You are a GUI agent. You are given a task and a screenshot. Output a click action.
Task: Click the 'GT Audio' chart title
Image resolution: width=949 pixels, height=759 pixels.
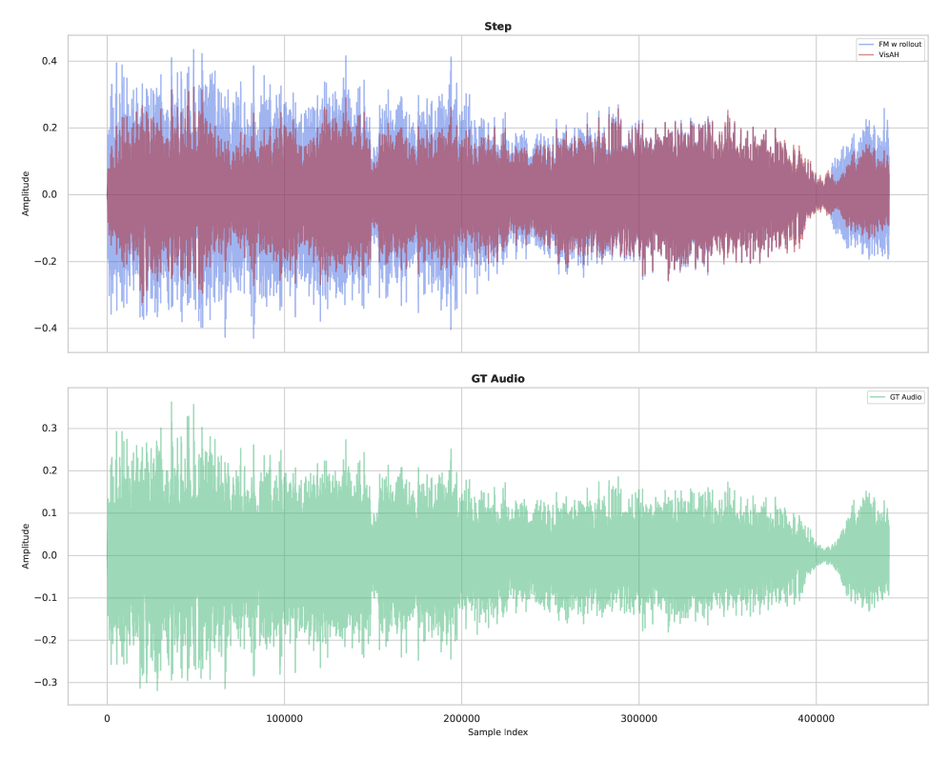pos(497,379)
